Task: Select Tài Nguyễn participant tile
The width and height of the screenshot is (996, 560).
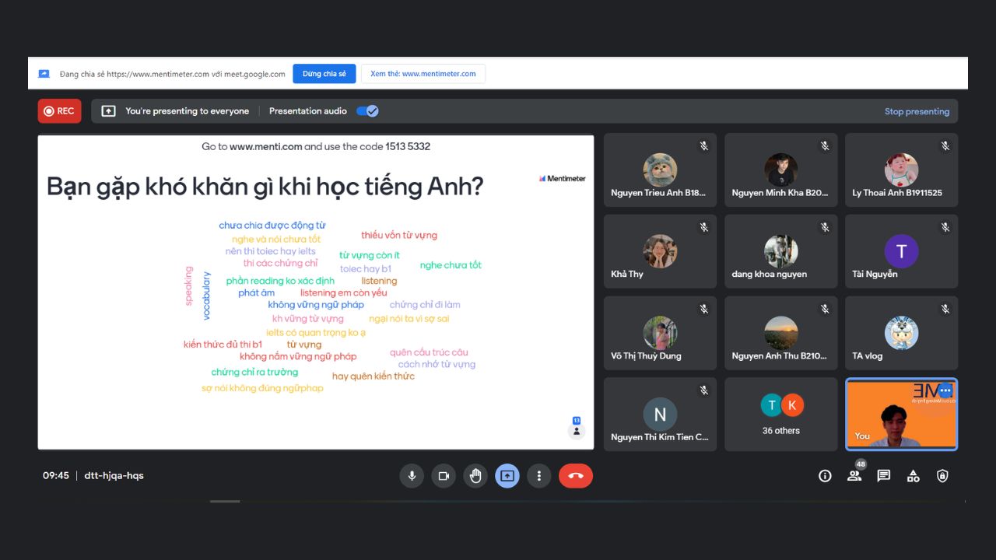Action: [x=901, y=251]
